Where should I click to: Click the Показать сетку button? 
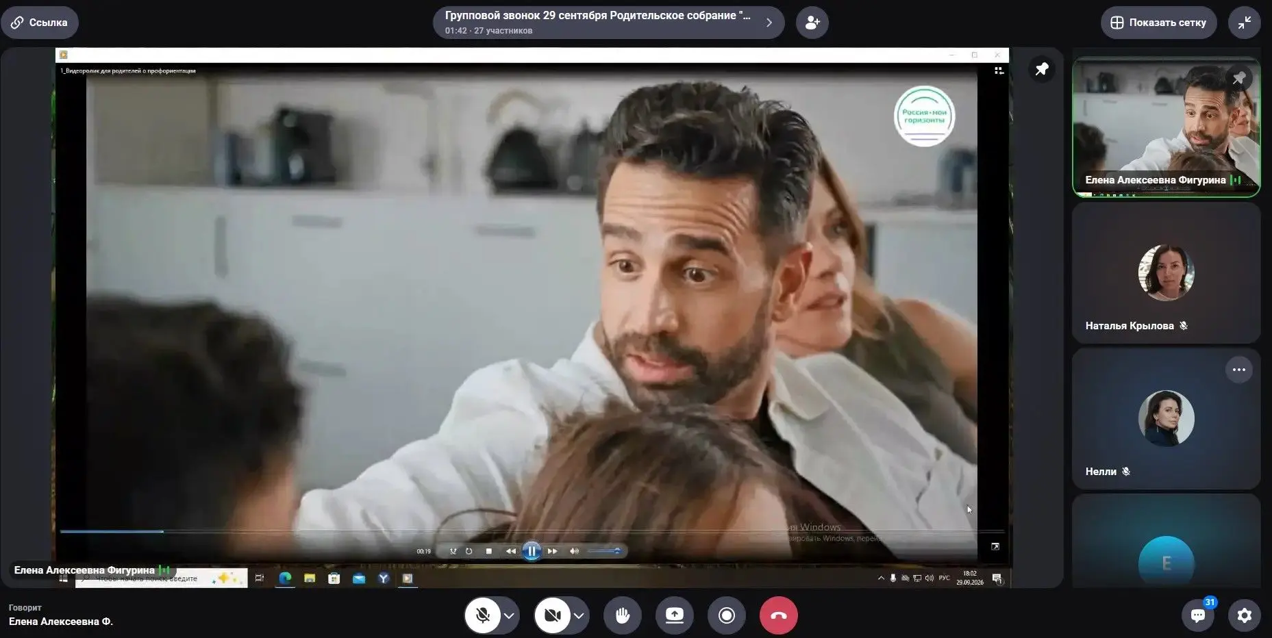coord(1158,23)
